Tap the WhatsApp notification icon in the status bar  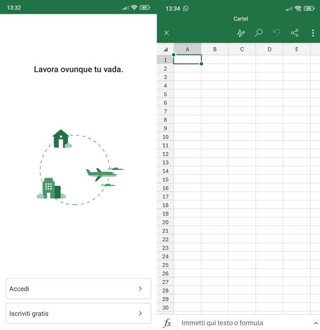click(186, 8)
